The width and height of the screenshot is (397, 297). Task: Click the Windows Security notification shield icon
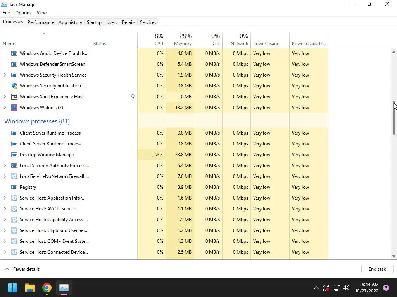tap(14, 86)
